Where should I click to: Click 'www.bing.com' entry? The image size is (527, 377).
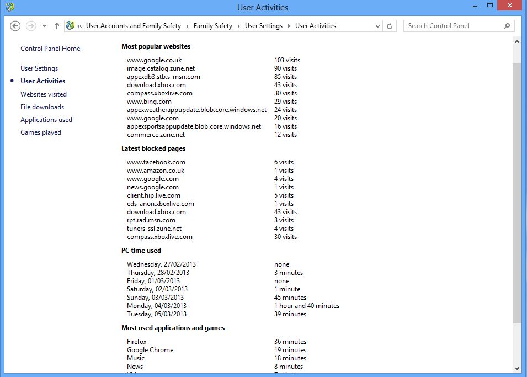click(x=149, y=102)
